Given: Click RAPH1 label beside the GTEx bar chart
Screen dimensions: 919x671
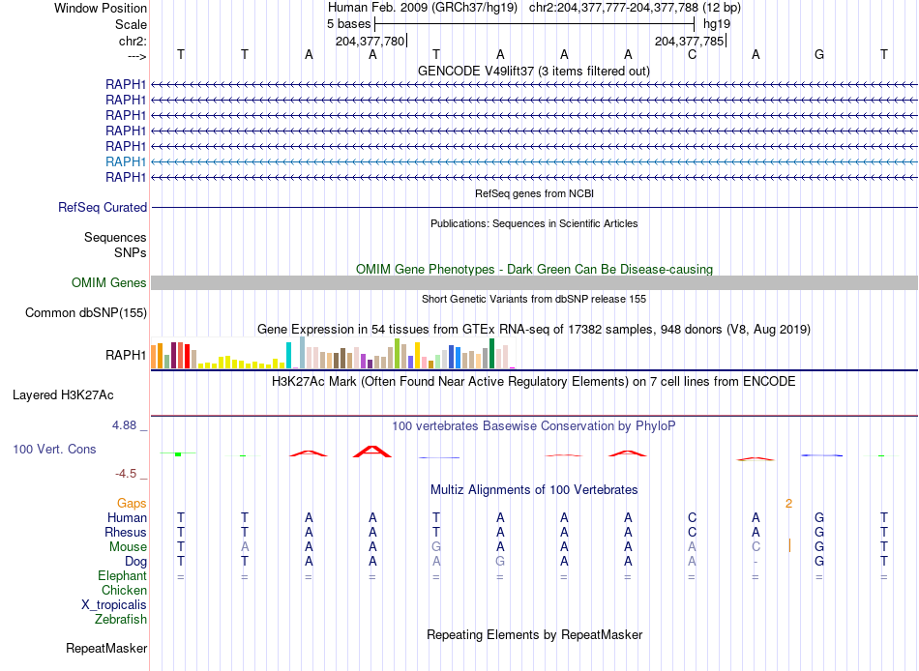Looking at the screenshot, I should (126, 355).
